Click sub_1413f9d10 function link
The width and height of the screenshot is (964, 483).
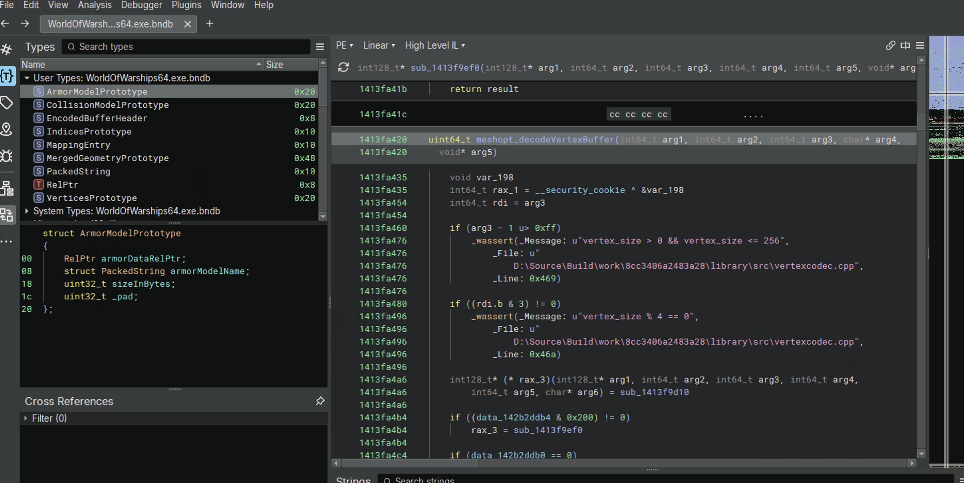(654, 392)
